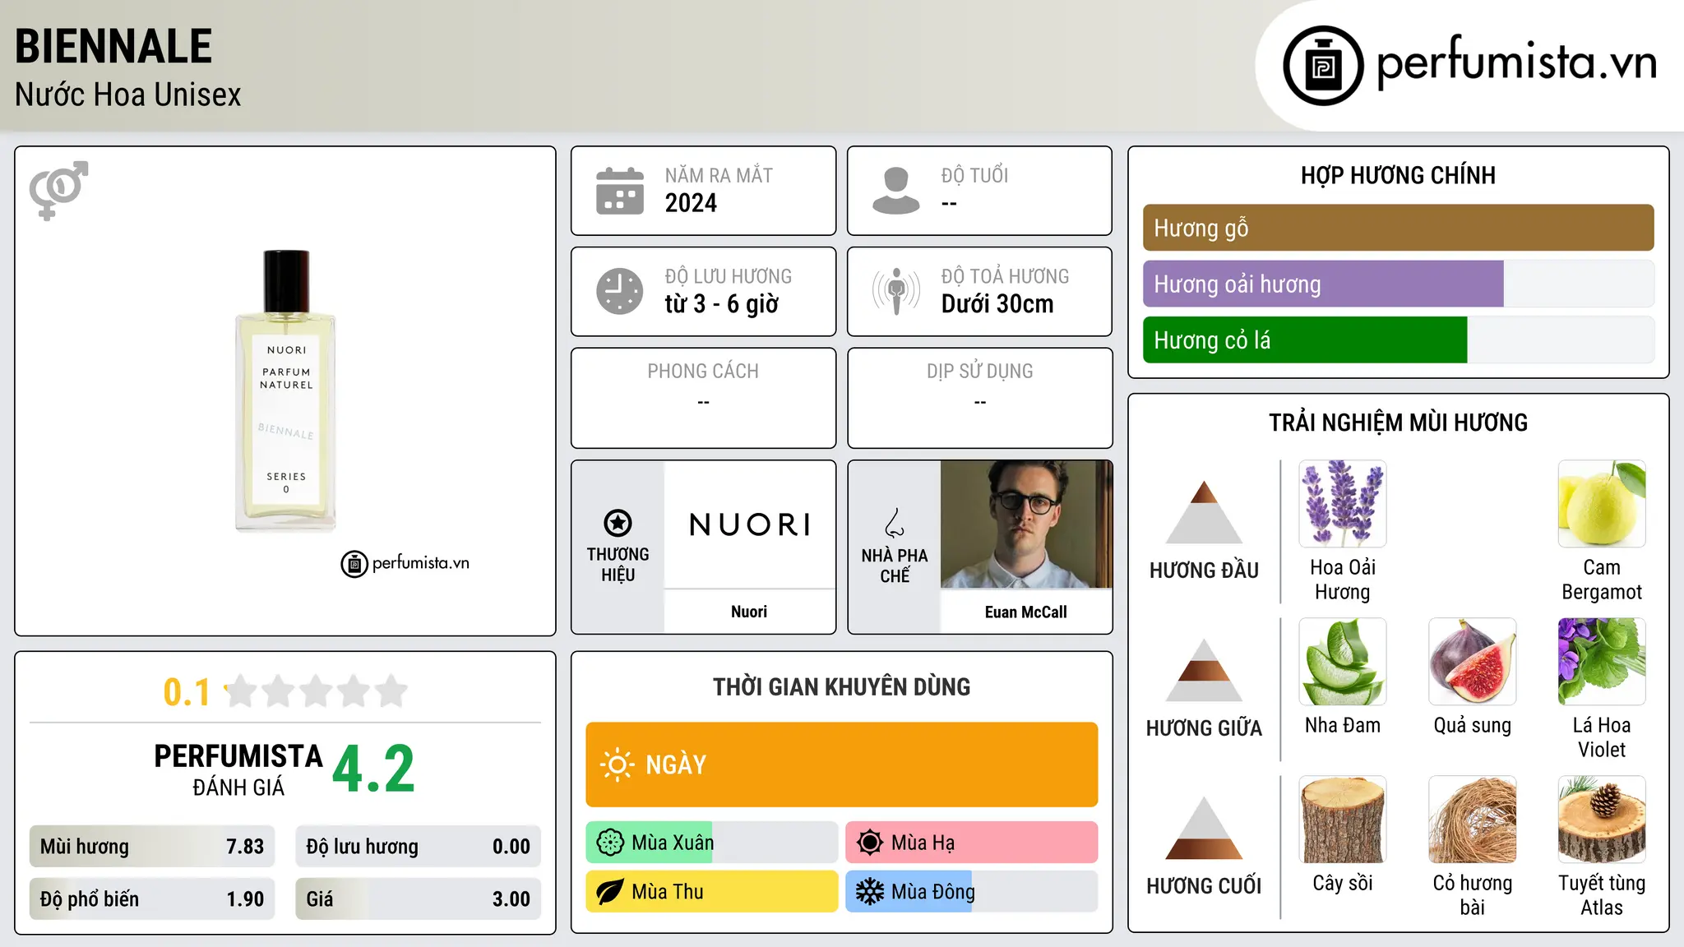Click the flower icon for Mùa Xuân
This screenshot has width=1684, height=947.
610,843
